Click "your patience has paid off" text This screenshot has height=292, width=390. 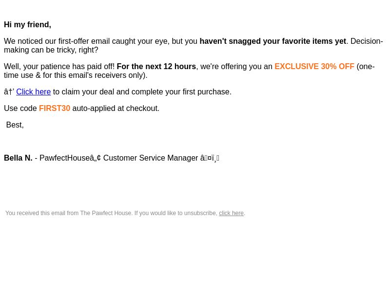pyautogui.click(x=67, y=67)
